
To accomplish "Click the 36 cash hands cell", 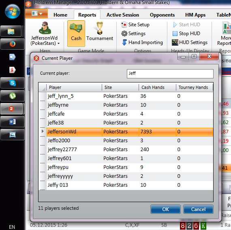I will [157, 96].
